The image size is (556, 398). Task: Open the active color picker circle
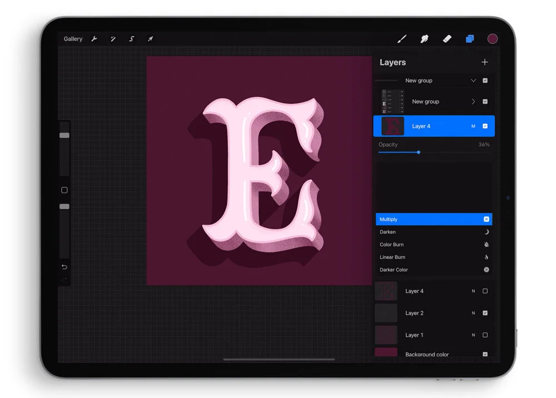point(493,39)
